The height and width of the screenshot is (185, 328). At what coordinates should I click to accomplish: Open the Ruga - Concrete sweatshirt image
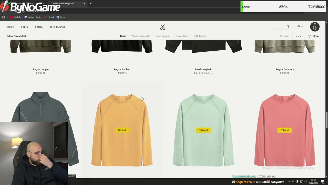pyautogui.click(x=285, y=46)
